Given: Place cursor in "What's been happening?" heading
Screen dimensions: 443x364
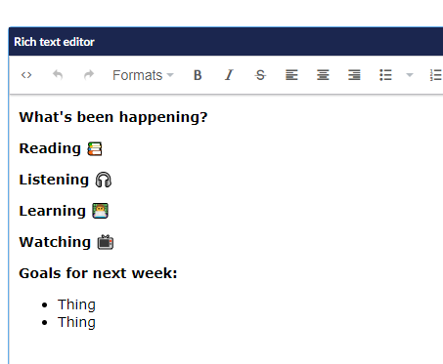Looking at the screenshot, I should pyautogui.click(x=113, y=117).
